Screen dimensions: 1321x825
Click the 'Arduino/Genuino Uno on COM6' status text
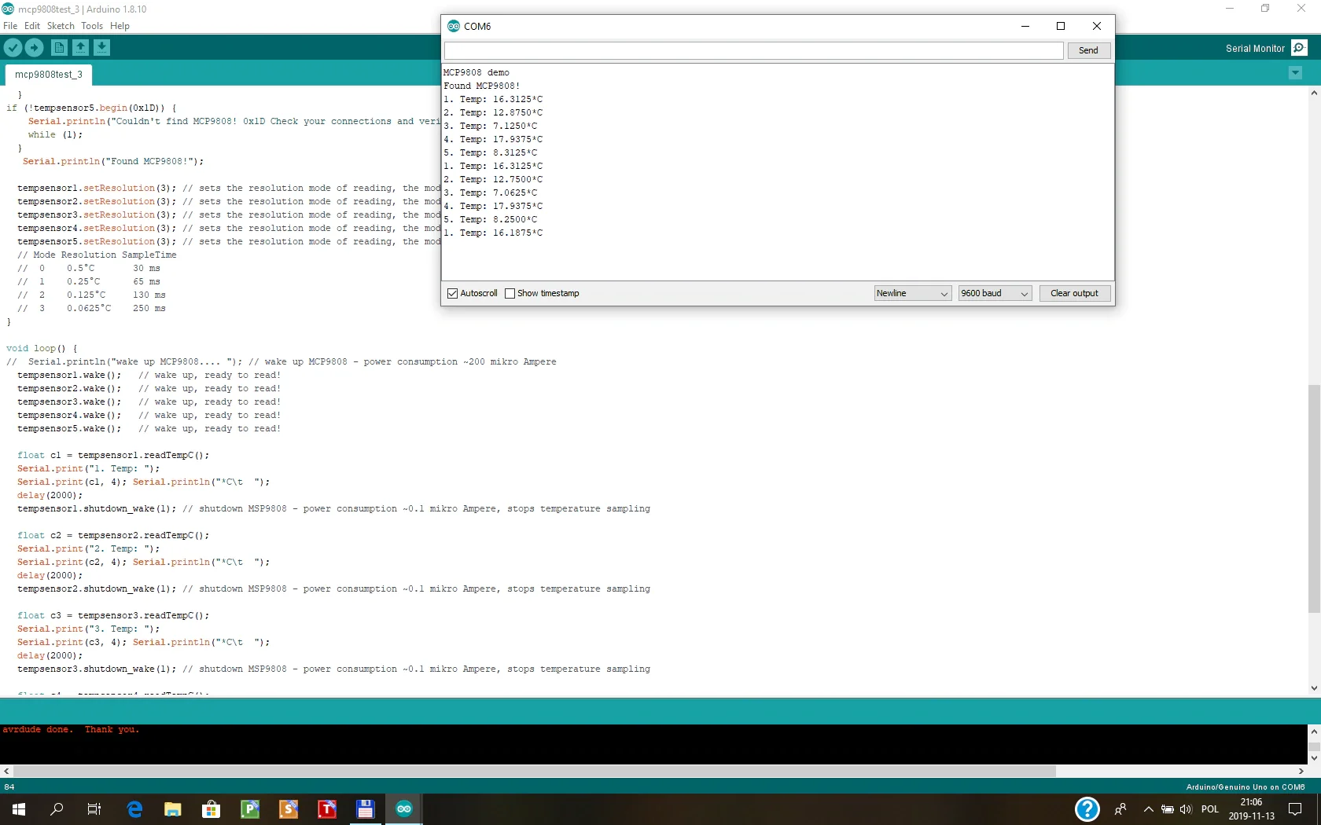(x=1246, y=786)
